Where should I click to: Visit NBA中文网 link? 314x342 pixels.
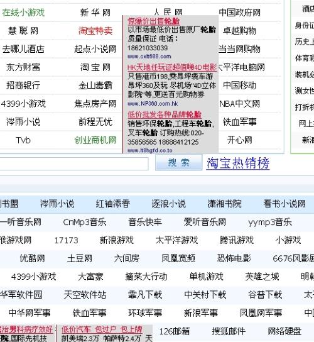(239, 104)
